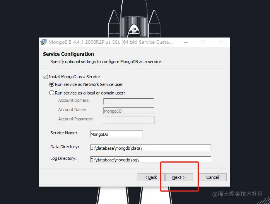Click the MongoDB installer icon in title bar
Image resolution: width=270 pixels, height=204 pixels.
click(x=43, y=42)
